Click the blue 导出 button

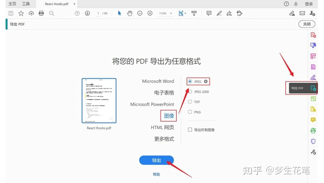(156, 160)
